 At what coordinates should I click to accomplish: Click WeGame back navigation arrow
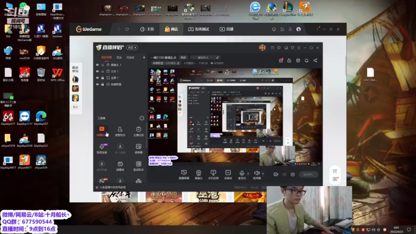coord(119,29)
